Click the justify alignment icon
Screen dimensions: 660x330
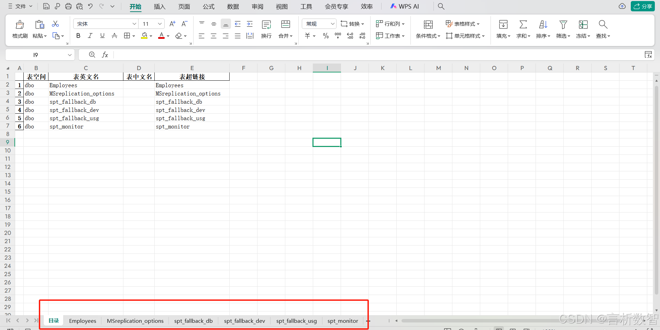click(x=238, y=36)
